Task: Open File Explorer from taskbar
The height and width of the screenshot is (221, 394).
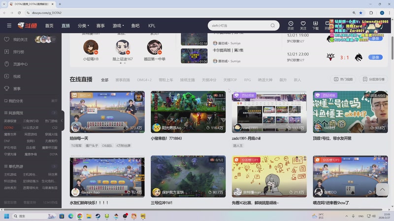Action: [x=89, y=216]
